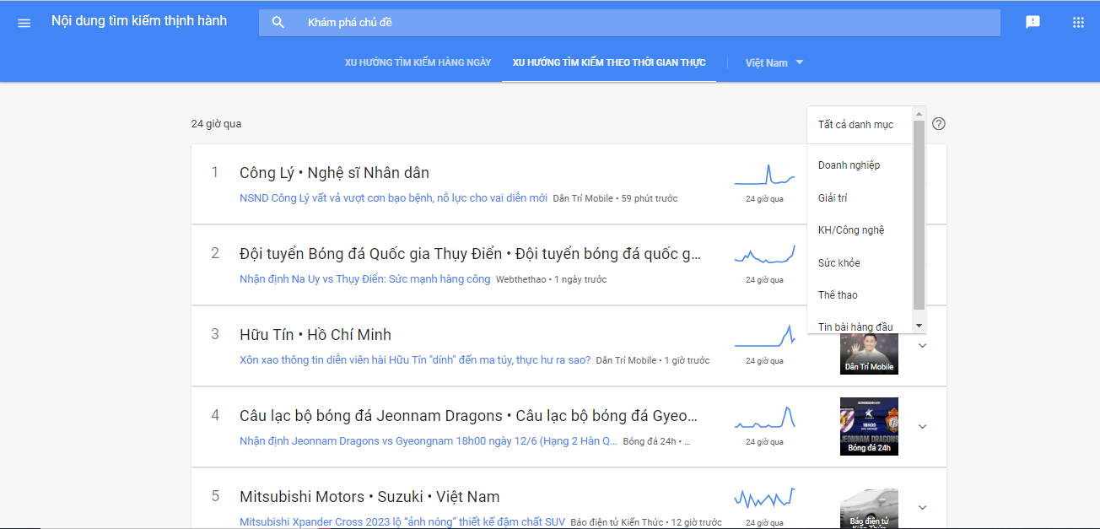
Task: Expand the Jeonnam Dragons trend entry
Action: click(922, 426)
